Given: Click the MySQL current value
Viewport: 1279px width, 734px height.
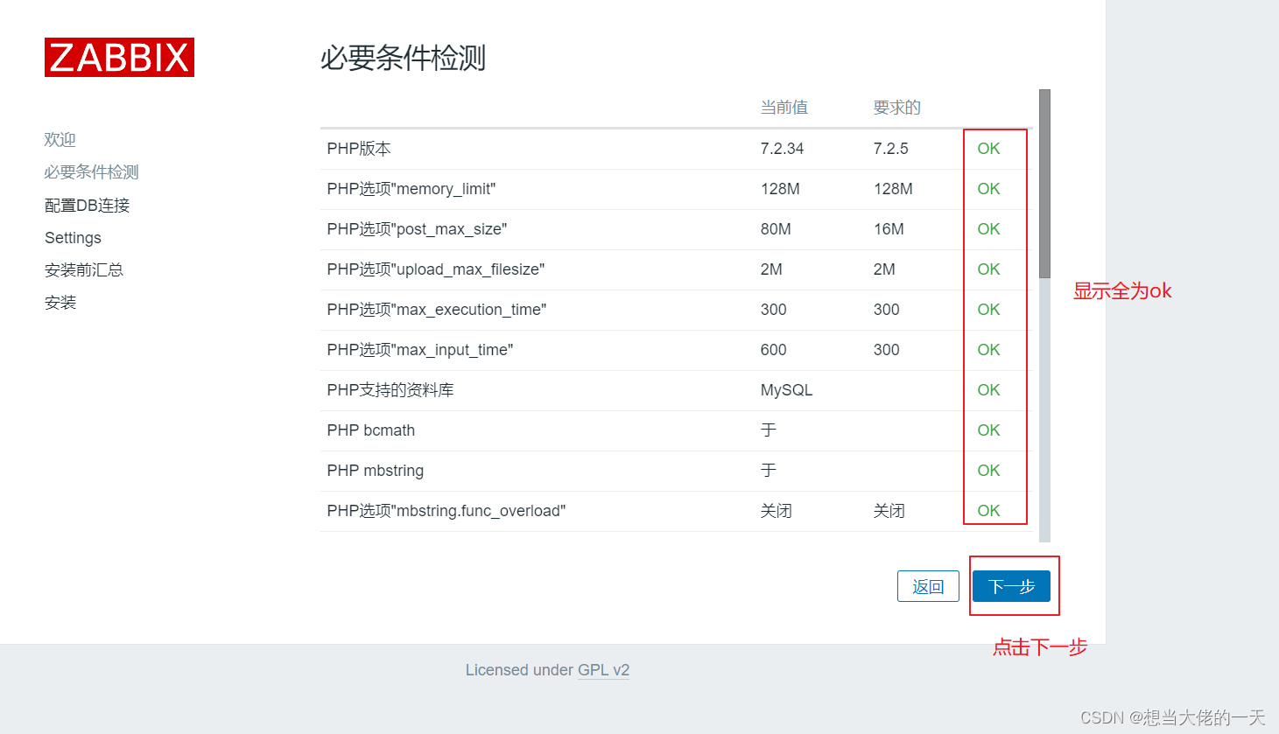Looking at the screenshot, I should coord(786,390).
